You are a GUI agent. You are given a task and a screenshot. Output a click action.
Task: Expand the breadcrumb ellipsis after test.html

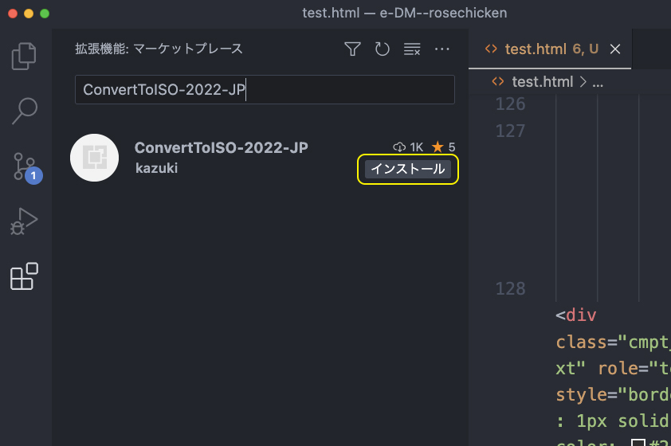(598, 84)
